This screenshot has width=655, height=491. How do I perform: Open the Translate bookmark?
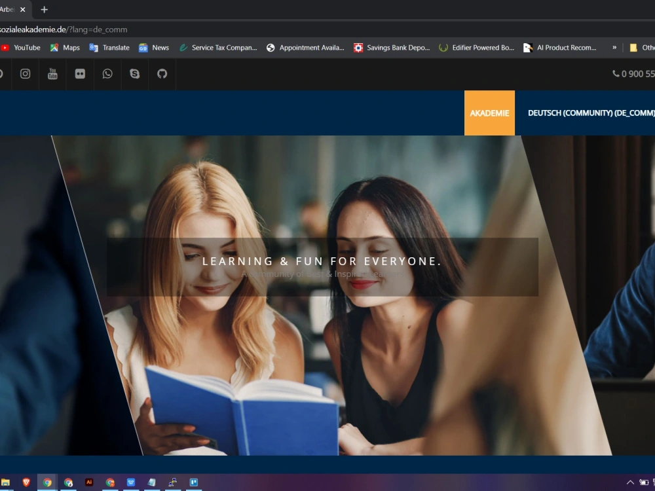coord(109,48)
